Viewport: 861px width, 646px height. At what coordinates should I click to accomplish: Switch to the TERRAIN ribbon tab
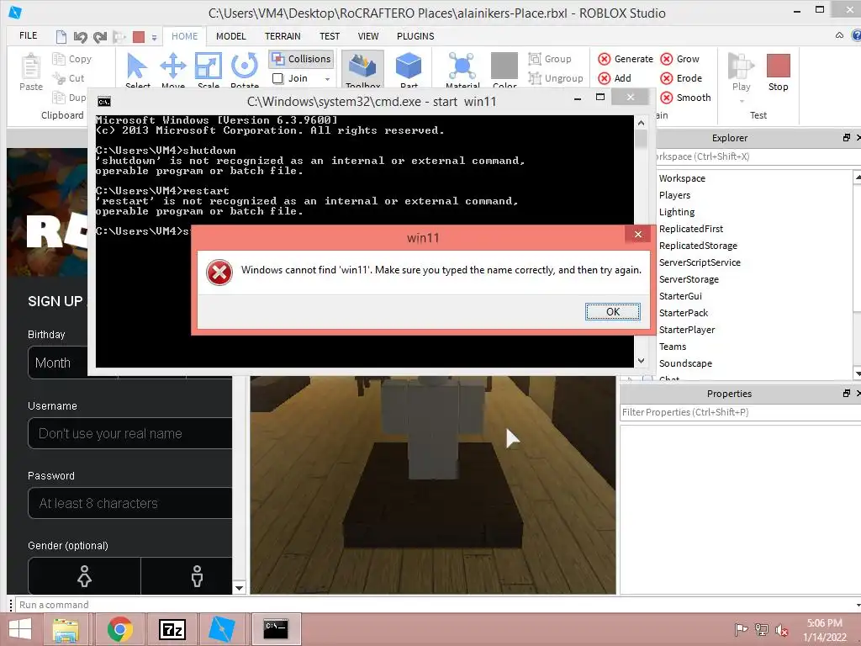(283, 36)
